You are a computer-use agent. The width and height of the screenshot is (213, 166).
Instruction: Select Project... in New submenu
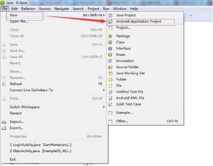tap(145, 28)
